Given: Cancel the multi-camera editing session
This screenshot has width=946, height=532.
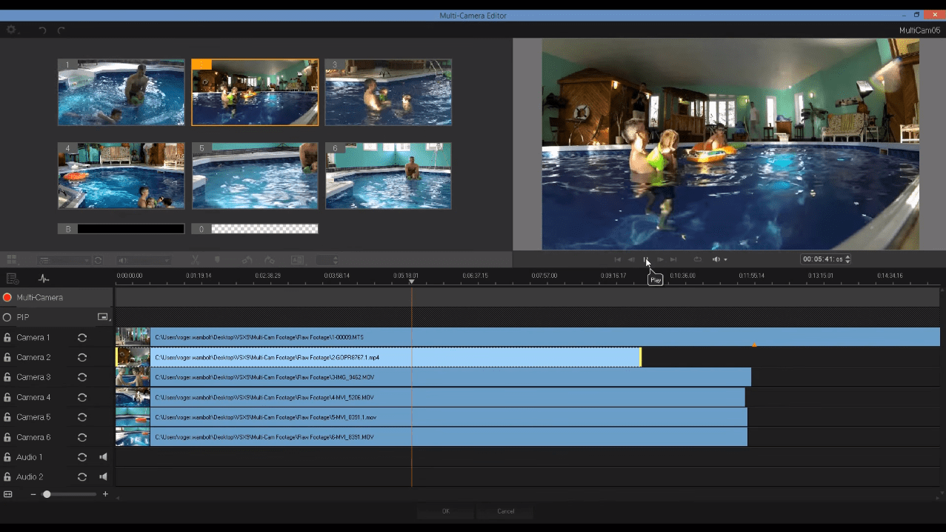Looking at the screenshot, I should pos(505,511).
